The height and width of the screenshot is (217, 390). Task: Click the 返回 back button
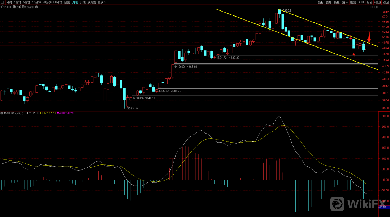pos(386,2)
